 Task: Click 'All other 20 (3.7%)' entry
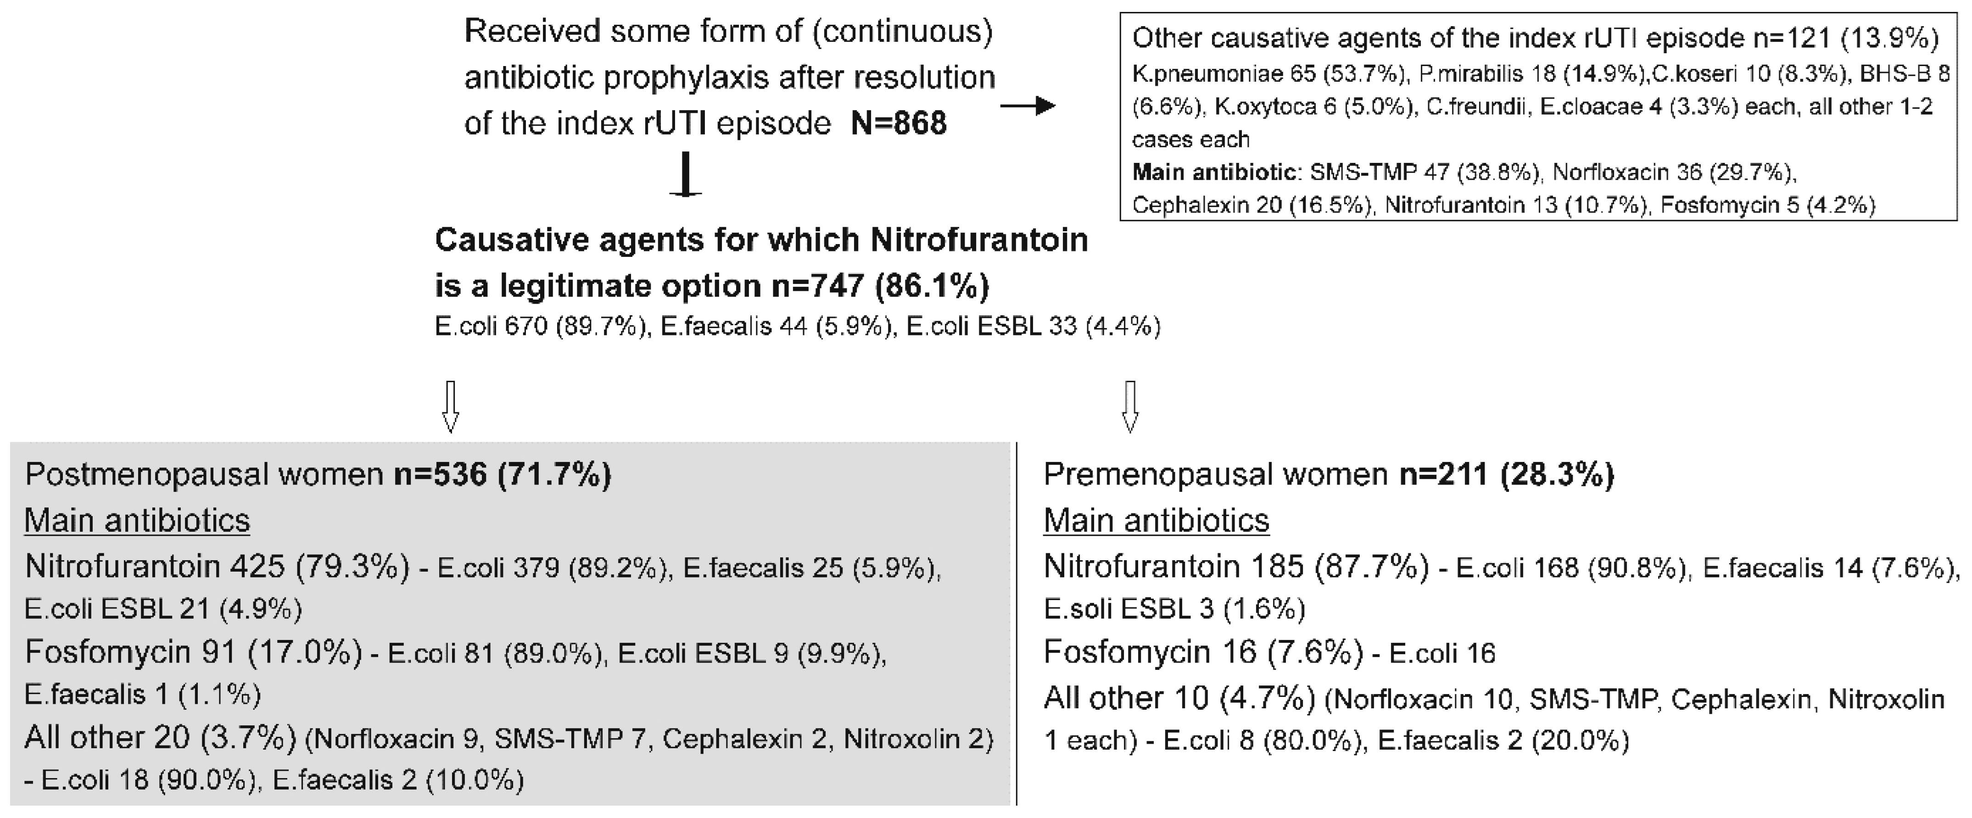(x=160, y=738)
